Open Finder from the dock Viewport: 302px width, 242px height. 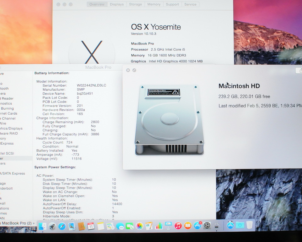click(42, 226)
